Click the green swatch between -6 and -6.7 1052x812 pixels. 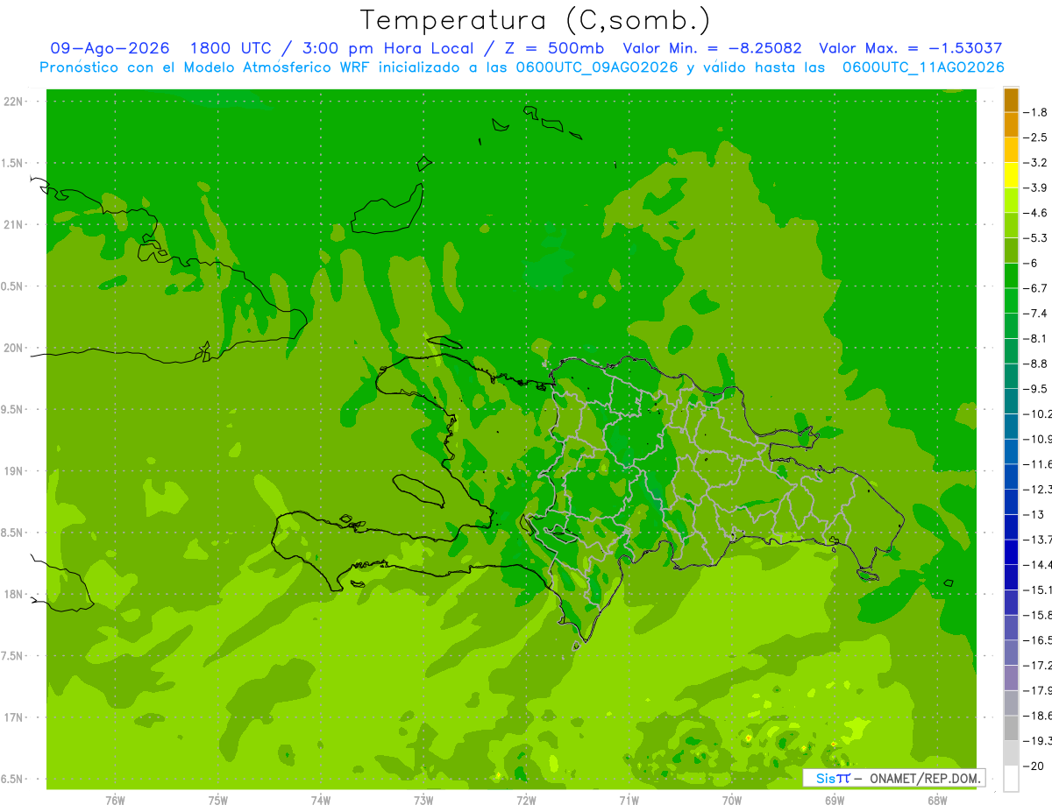coord(1011,276)
